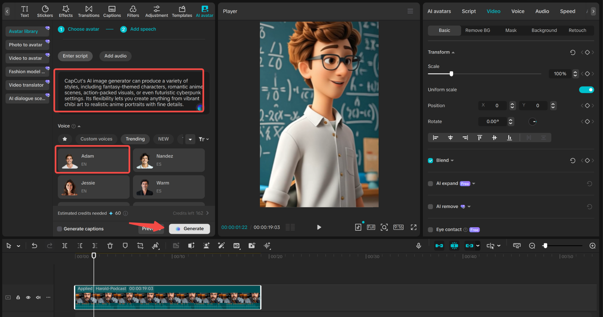This screenshot has width=603, height=317.
Task: Uncheck the Blend checkbox
Action: [430, 160]
